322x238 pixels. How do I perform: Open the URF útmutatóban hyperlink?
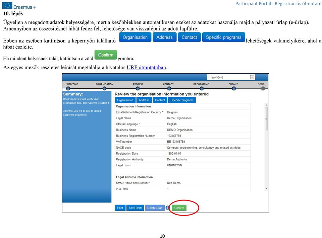tap(146, 67)
